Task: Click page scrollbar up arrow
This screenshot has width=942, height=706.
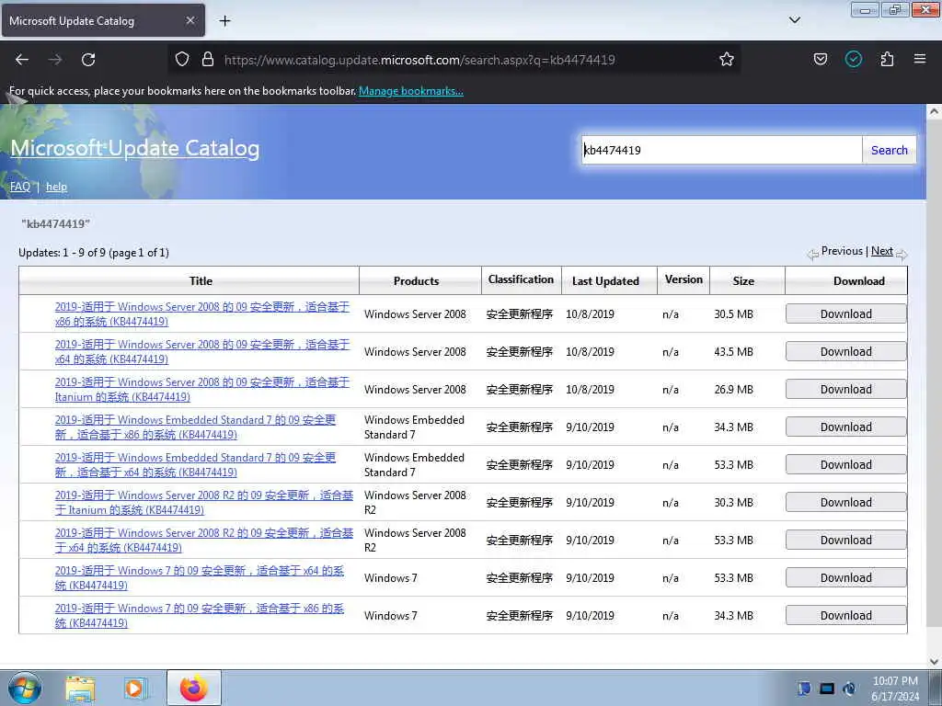Action: pyautogui.click(x=934, y=111)
